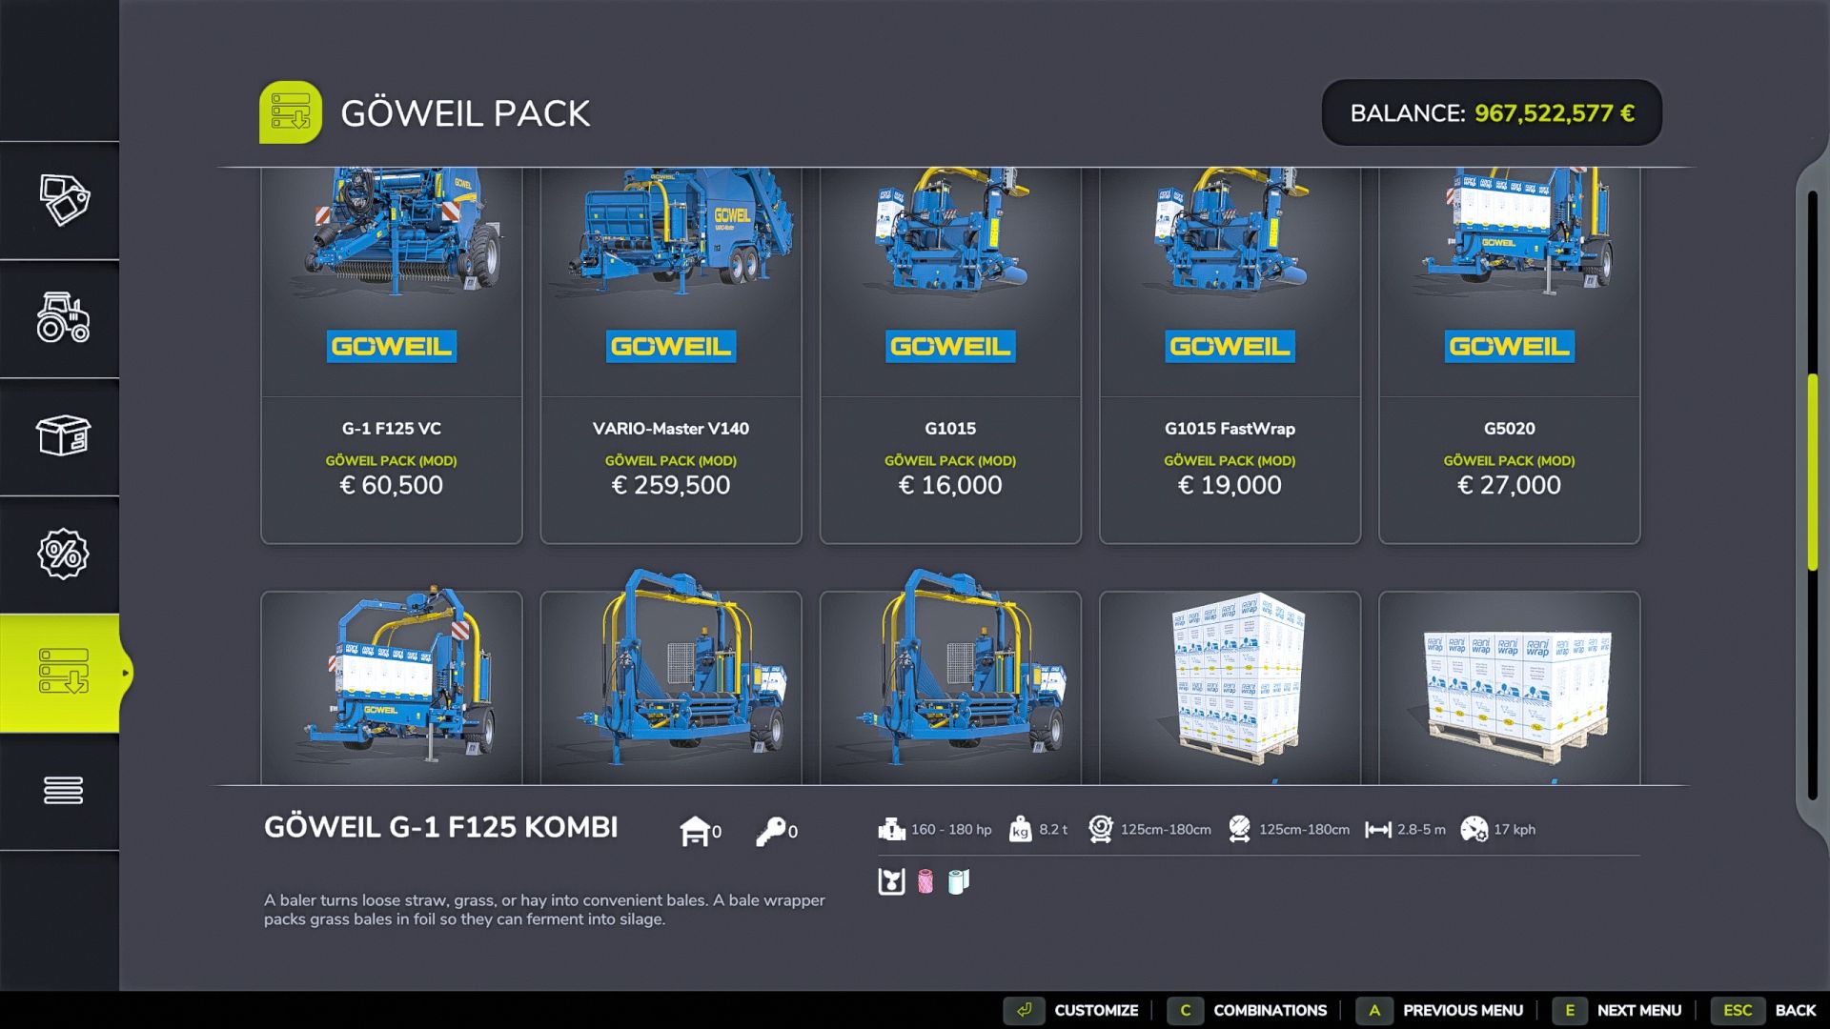
Task: Select the G1015 FastWrap card
Action: (1230, 355)
